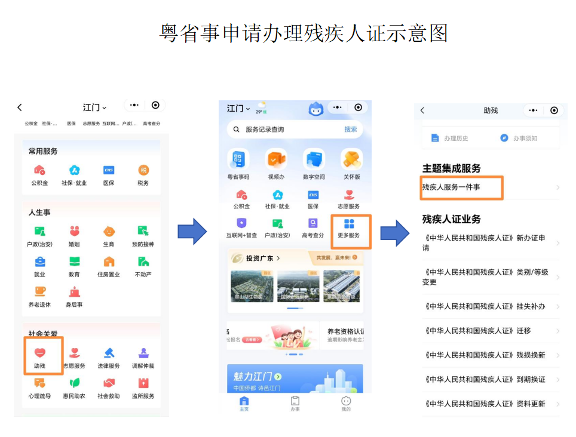Tap the 养老退休 icon under 人生事
Screen dimensions: 576x437
pos(39,292)
